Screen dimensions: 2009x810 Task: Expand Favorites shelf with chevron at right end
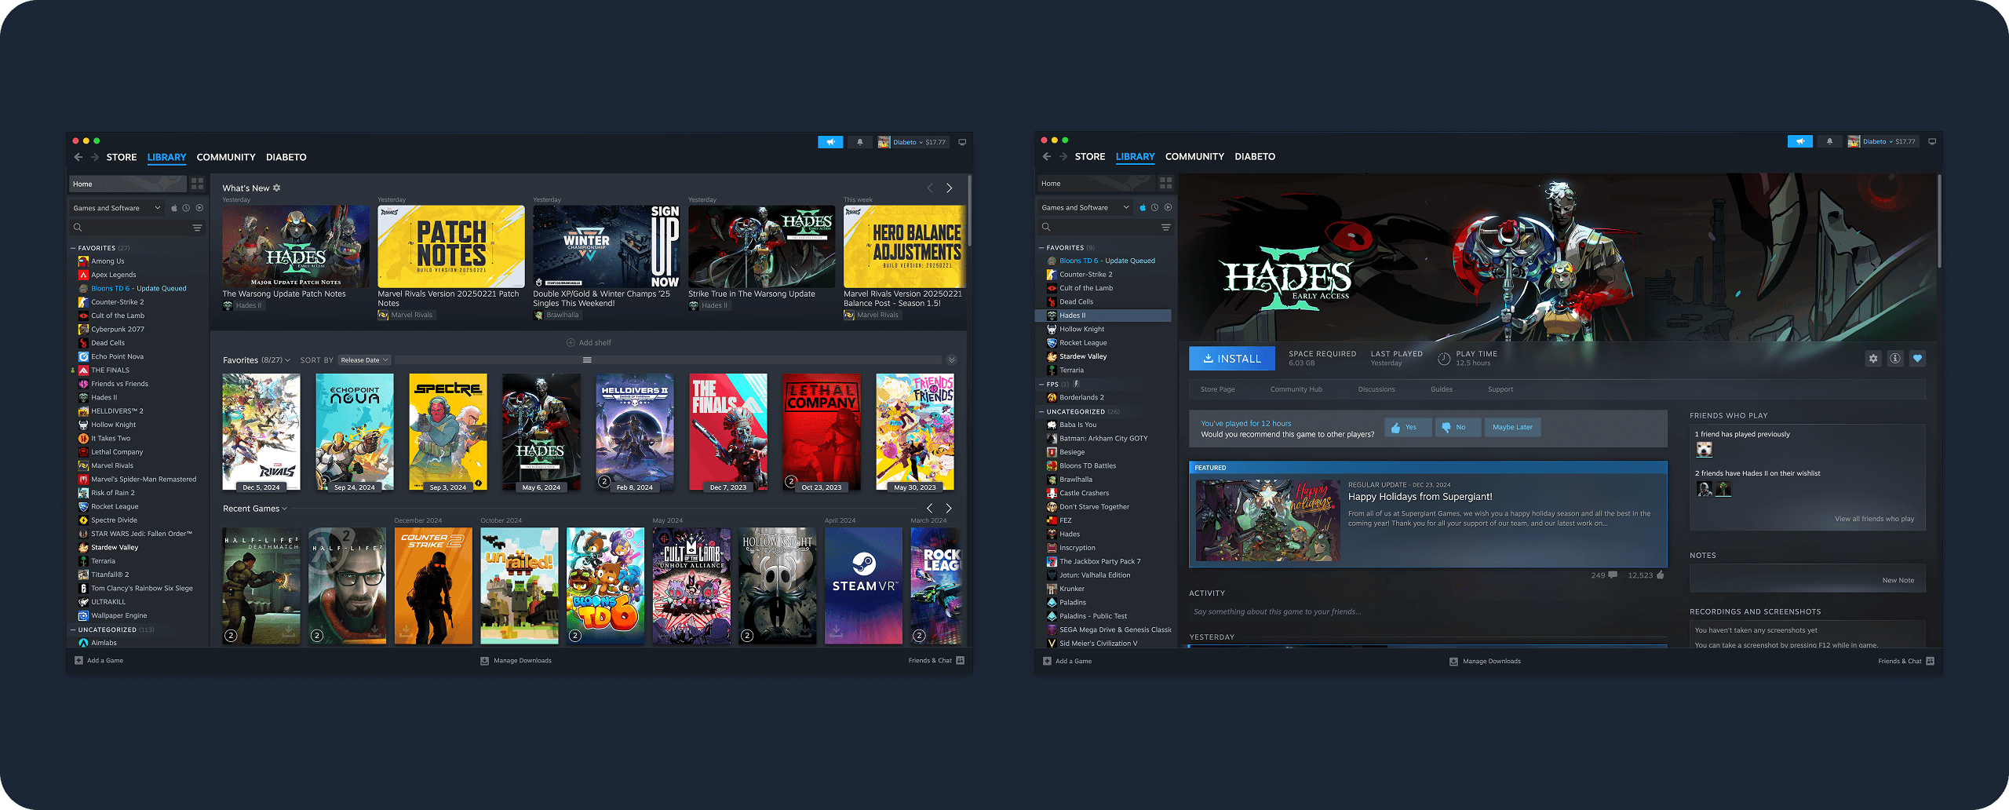951,360
